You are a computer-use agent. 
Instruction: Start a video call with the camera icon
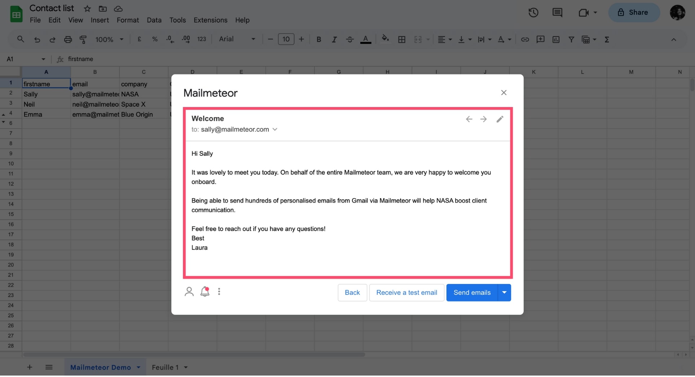coord(583,13)
